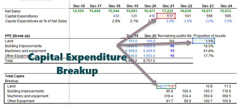Viewport: 244px width, 109px height.
Task: Click Land capex Dec-24 value 11.3
Action: point(228,86)
